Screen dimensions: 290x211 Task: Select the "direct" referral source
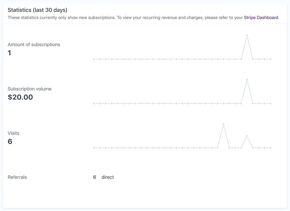(x=108, y=177)
